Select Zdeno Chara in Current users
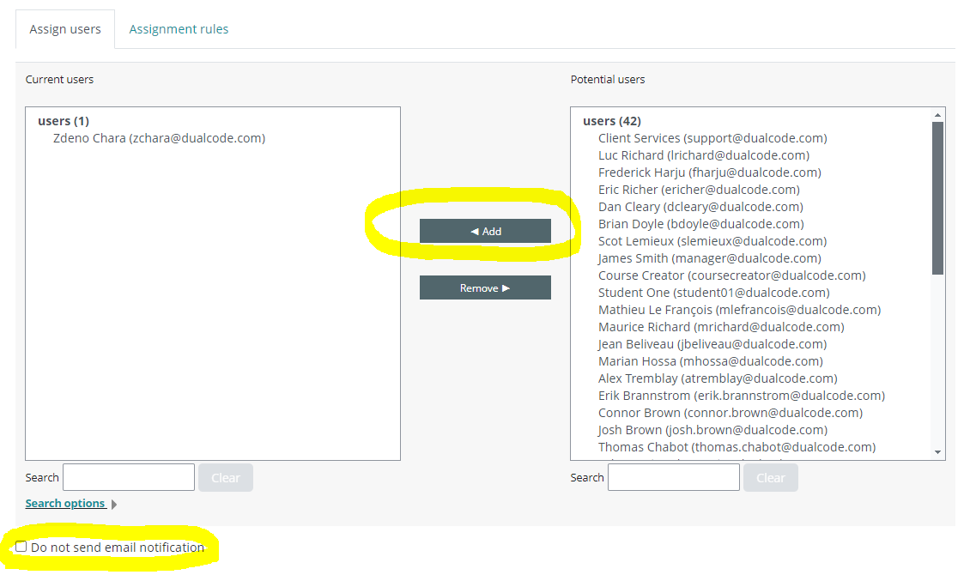Screen dimensions: 970x587 pyautogui.click(x=159, y=138)
